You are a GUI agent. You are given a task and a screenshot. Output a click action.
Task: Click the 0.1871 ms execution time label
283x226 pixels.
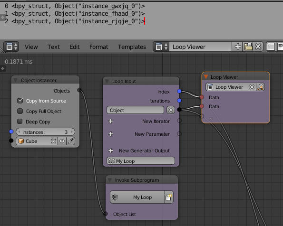tap(19, 62)
